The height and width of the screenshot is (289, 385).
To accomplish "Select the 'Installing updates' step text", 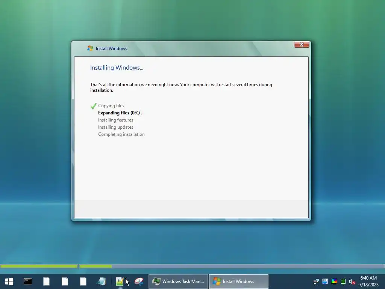I will coord(115,127).
